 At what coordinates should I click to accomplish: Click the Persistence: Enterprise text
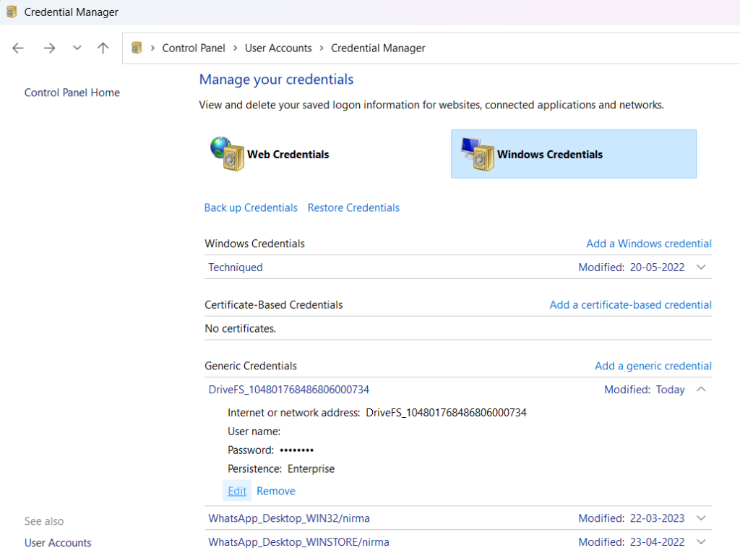coord(281,469)
